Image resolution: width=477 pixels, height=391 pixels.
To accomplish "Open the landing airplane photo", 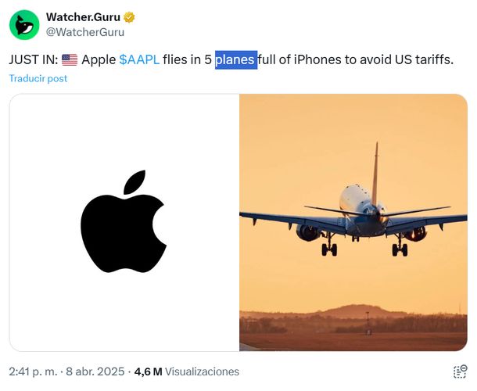I will pyautogui.click(x=353, y=222).
